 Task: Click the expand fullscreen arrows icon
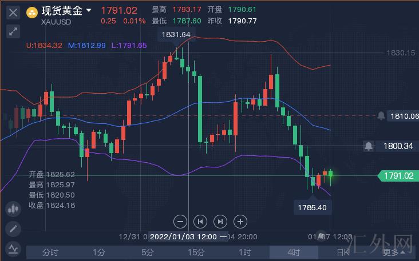13,31
